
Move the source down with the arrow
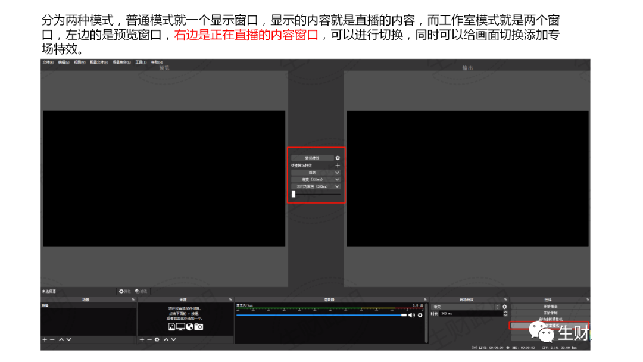(x=174, y=339)
